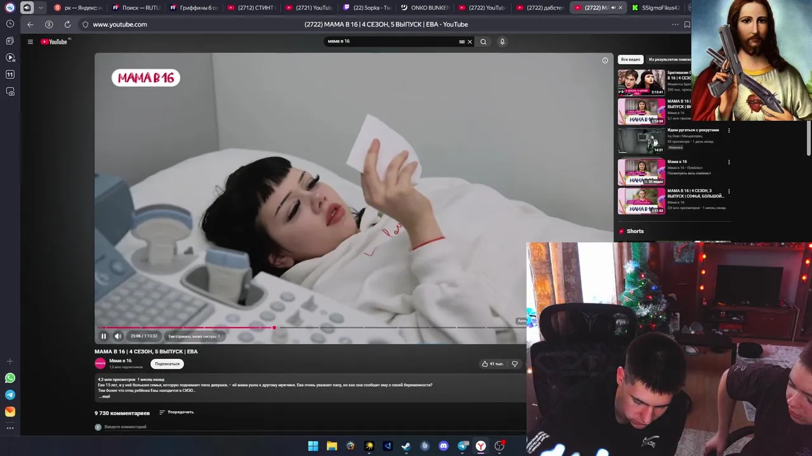Open Yandex Browser from the taskbar
Image resolution: width=812 pixels, height=456 pixels.
pyautogui.click(x=481, y=446)
